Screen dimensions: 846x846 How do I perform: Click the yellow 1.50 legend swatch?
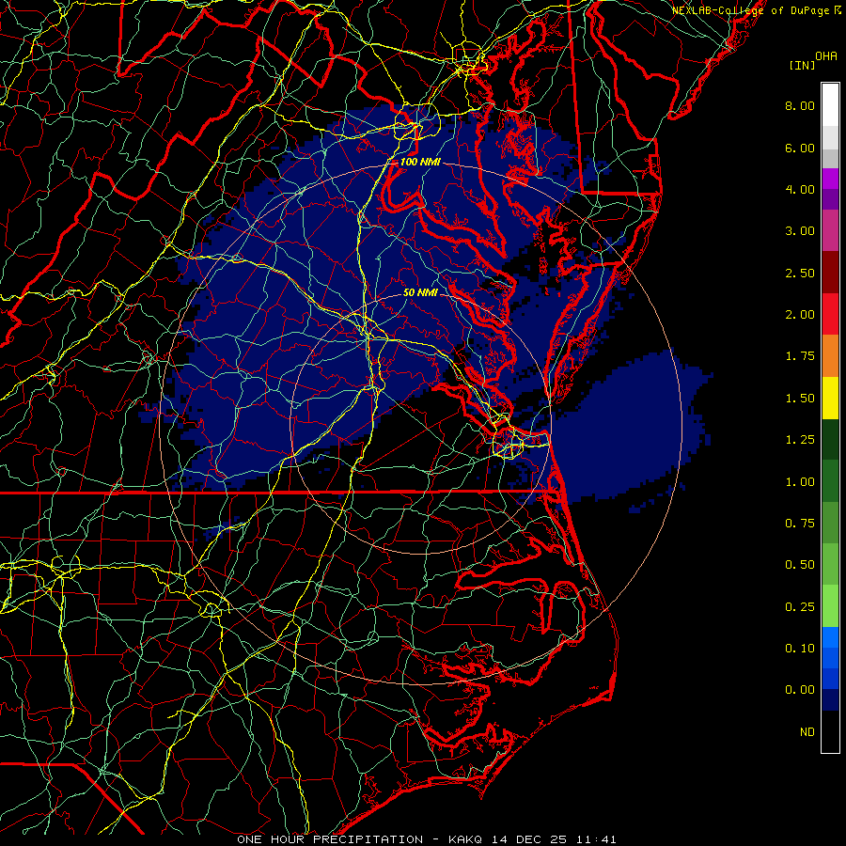point(830,398)
